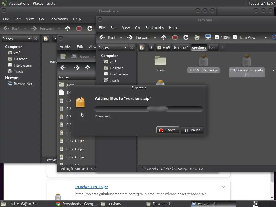The image size is (276, 207).
Task: Toggle location edit pencil in Downloads window
Action: click(46, 39)
